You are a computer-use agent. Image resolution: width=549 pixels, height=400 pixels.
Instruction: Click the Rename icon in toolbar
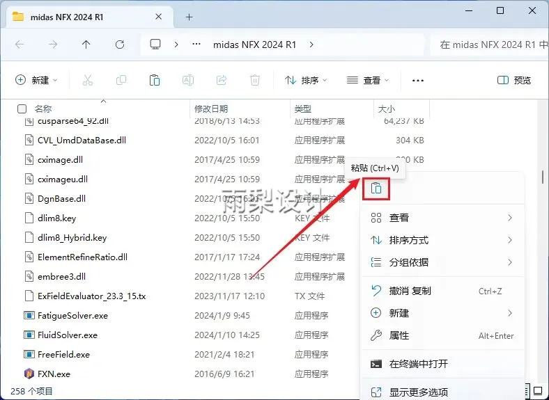coord(188,80)
